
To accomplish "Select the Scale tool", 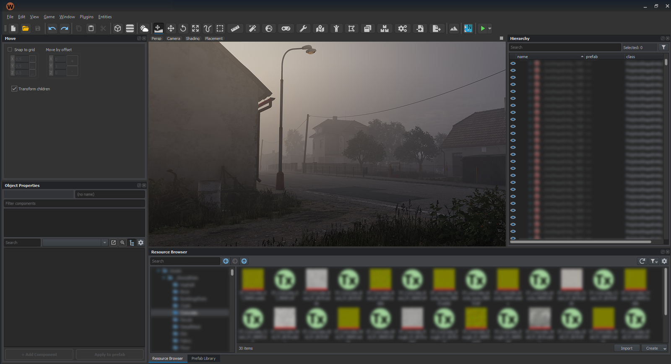I will click(x=195, y=29).
